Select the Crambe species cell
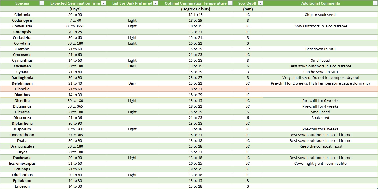 [22, 49]
